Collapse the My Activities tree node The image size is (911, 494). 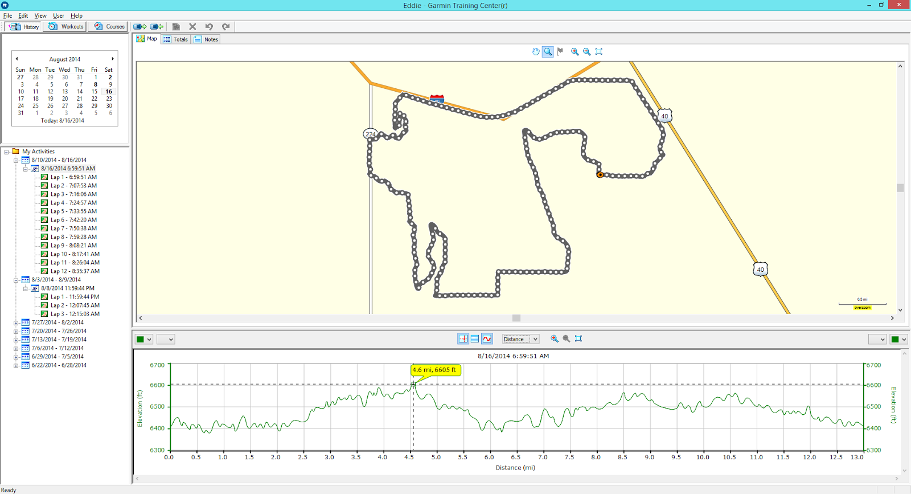tap(7, 152)
